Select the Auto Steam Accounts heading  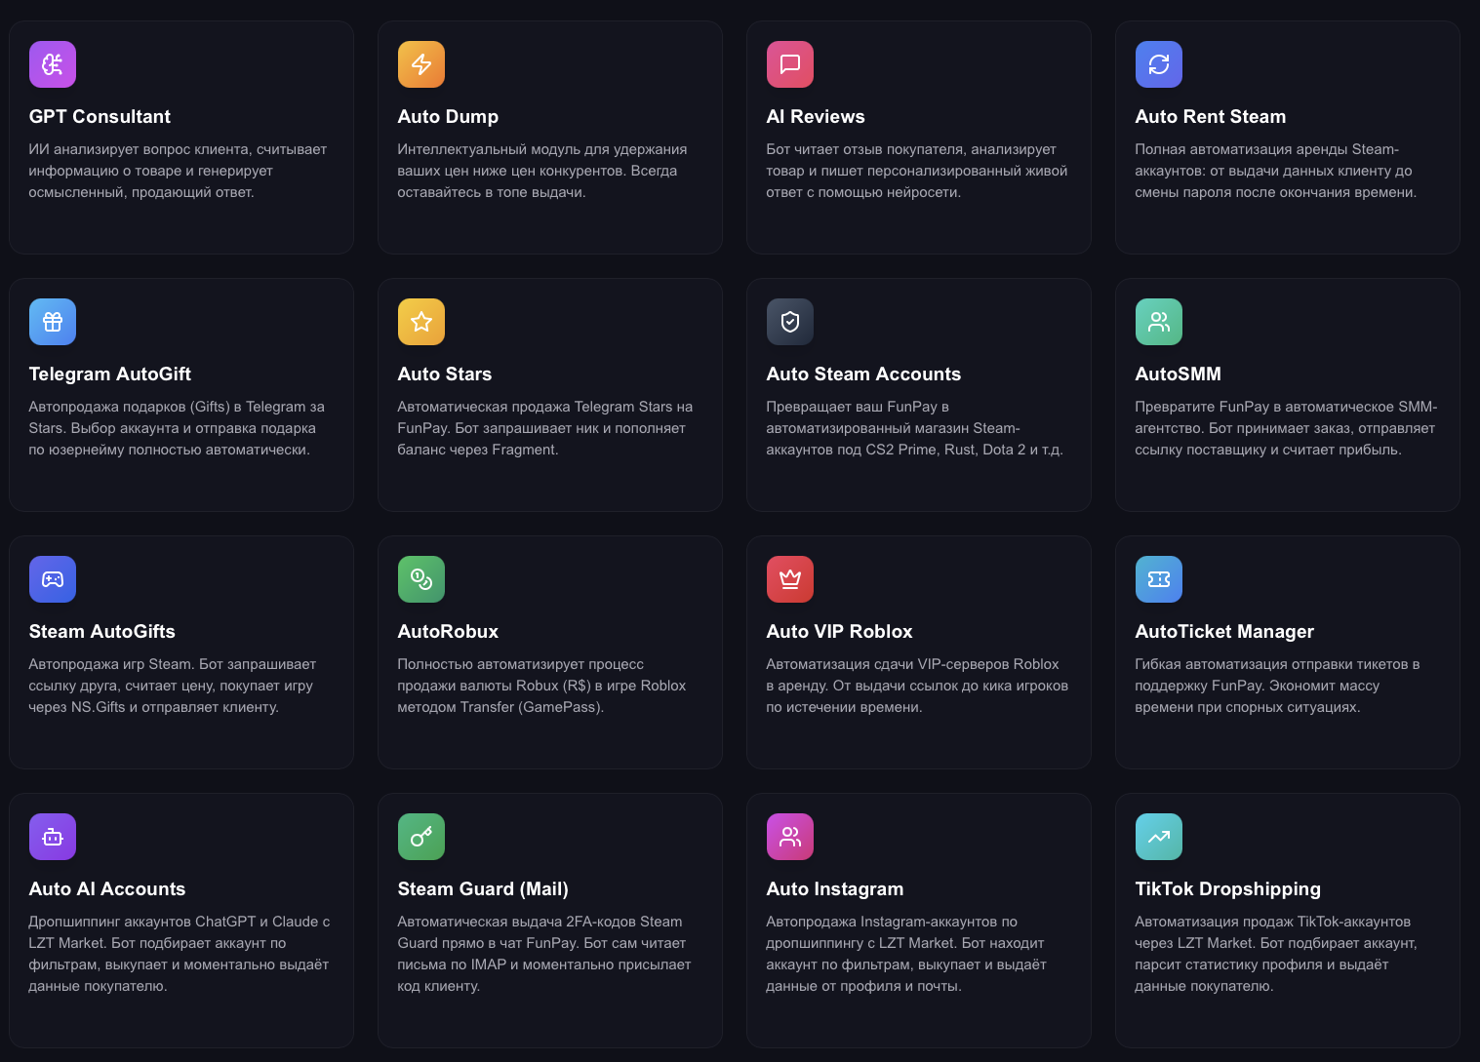863,374
